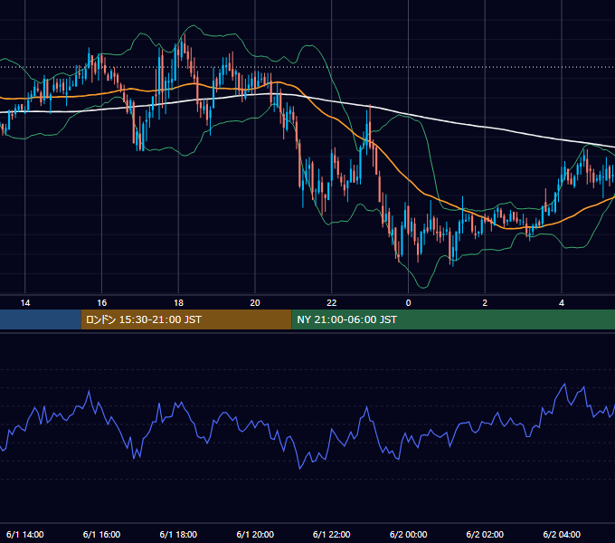The image size is (615, 543).
Task: Click the 0 hour label on the price chart axis
Action: 408,303
